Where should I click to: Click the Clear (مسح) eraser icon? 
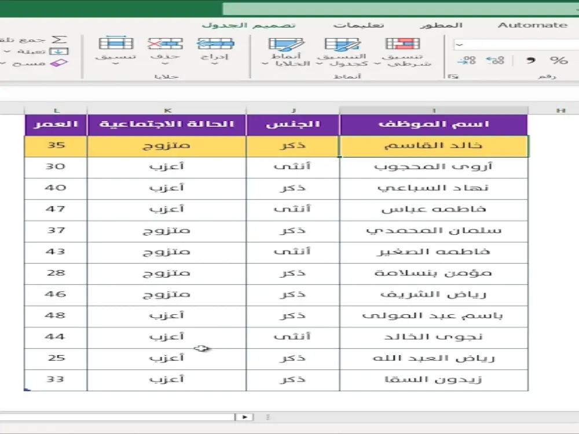point(60,62)
